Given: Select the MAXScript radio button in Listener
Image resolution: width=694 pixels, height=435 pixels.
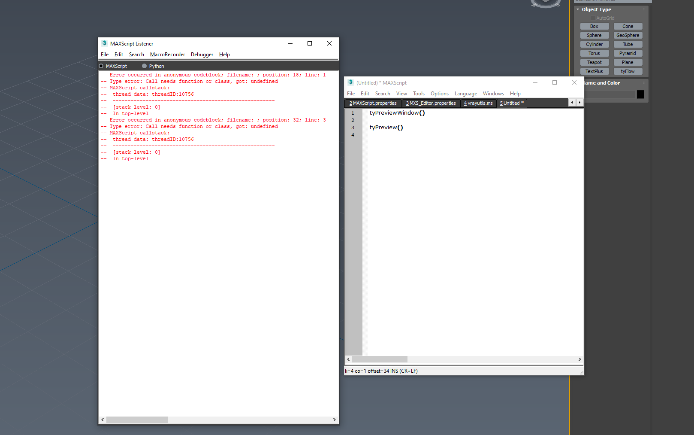Looking at the screenshot, I should pyautogui.click(x=101, y=66).
